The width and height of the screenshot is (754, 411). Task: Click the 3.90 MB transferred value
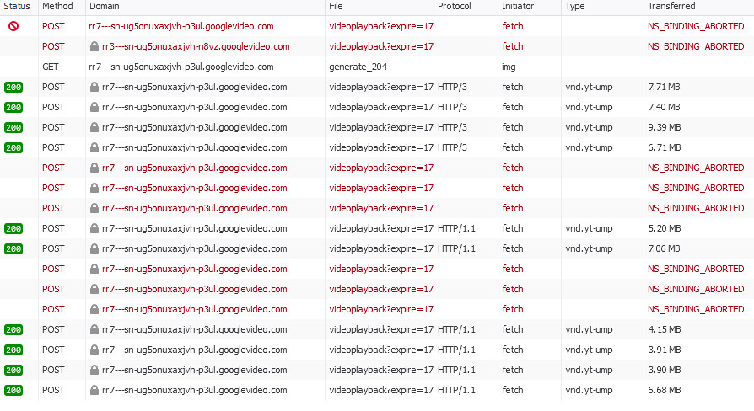pyautogui.click(x=664, y=370)
